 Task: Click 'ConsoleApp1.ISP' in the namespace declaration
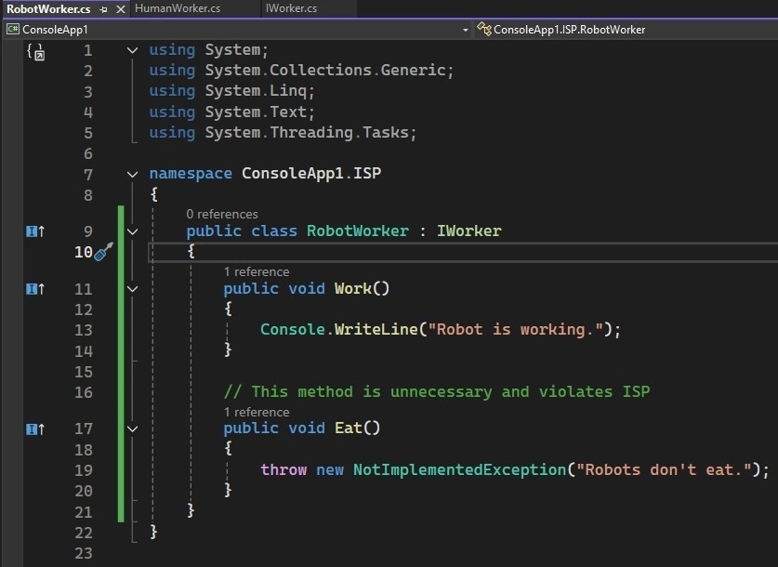(311, 174)
